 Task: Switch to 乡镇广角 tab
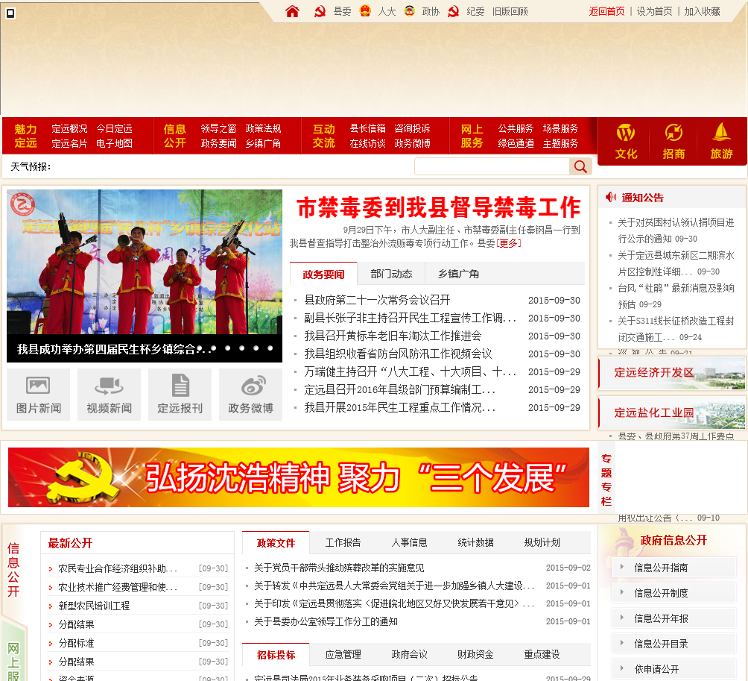(x=458, y=274)
